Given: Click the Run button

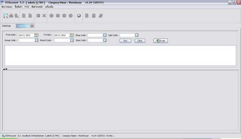Looking at the screenshot, I should [x=125, y=41].
